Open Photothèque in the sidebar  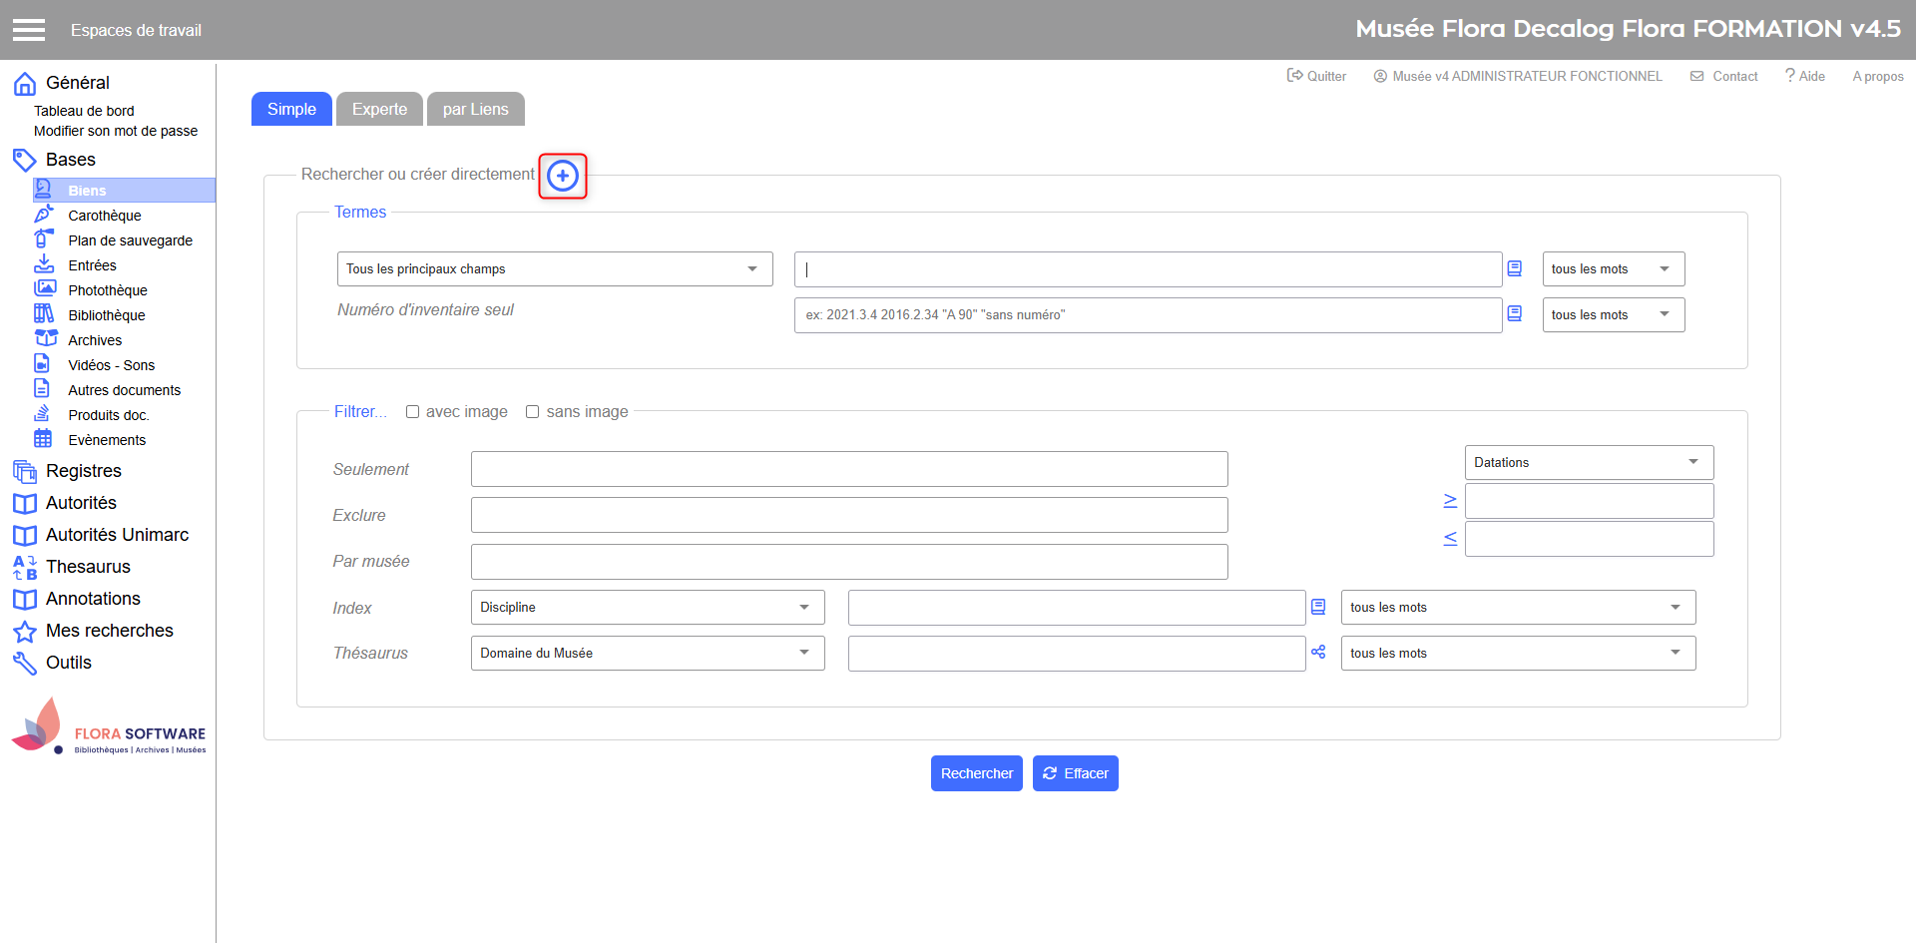(x=107, y=290)
